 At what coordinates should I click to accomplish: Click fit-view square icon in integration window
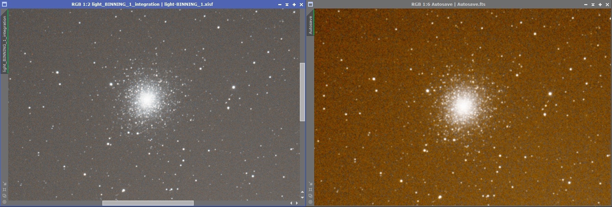(x=4, y=190)
